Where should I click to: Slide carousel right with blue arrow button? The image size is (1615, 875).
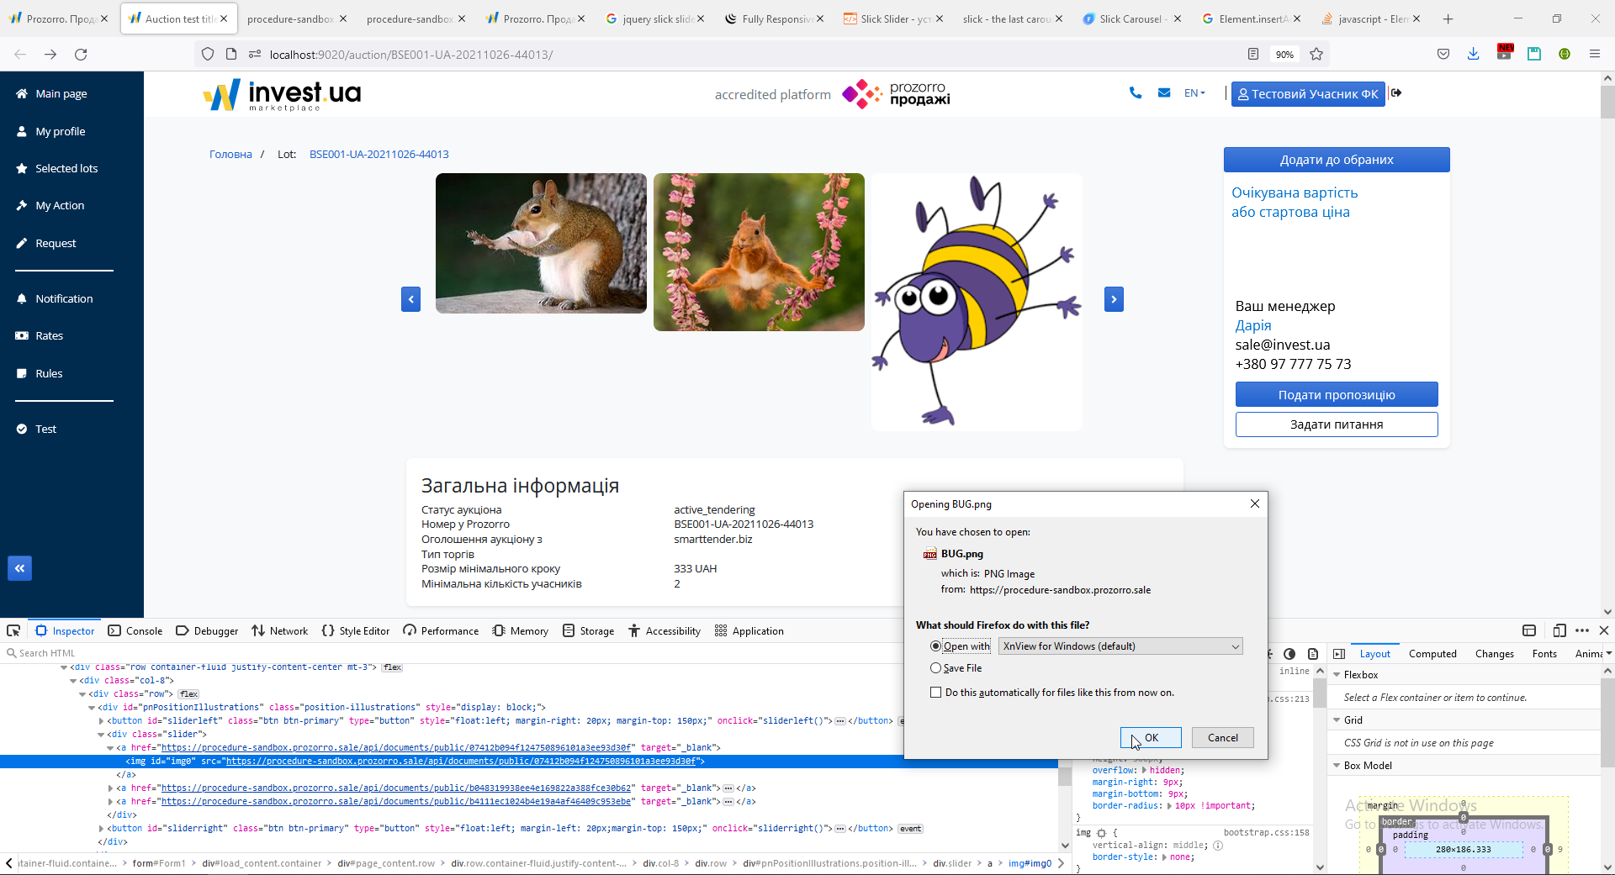coord(1114,299)
